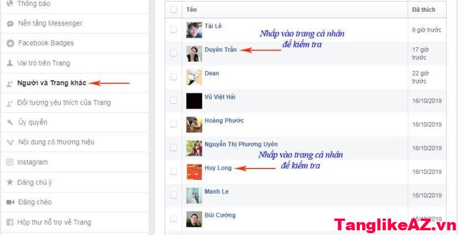Open the Người và Trang khác settings section
Image resolution: width=458 pixels, height=235 pixels.
tap(52, 83)
